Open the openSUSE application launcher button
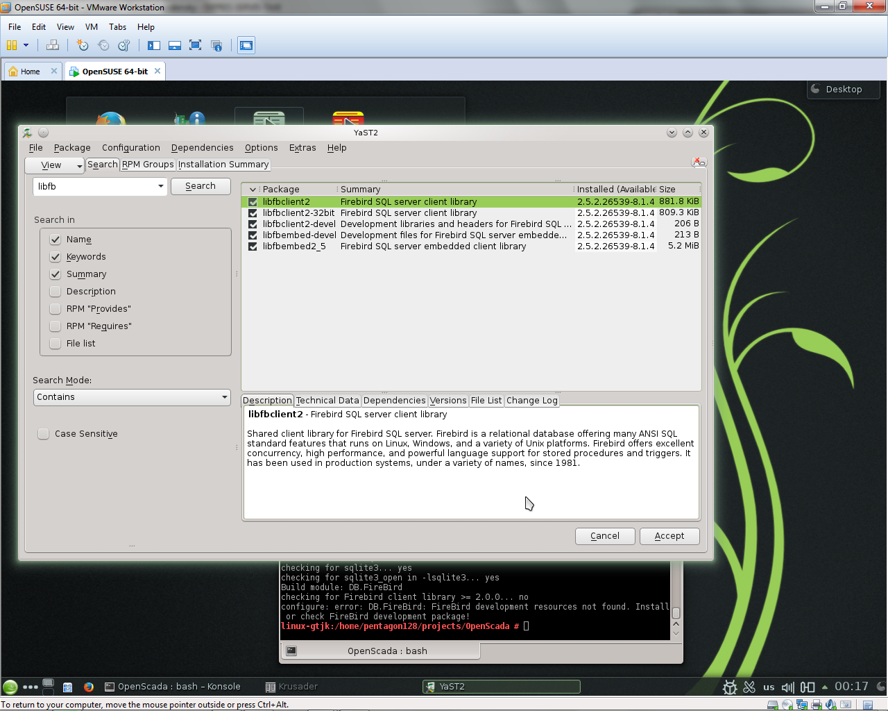 10,687
